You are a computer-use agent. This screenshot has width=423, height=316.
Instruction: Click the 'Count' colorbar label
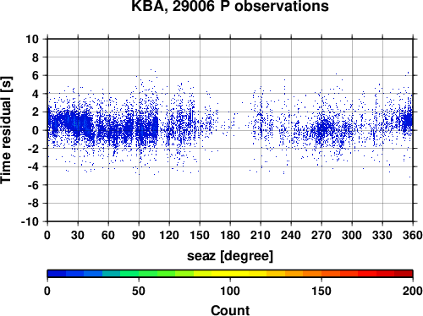[x=230, y=310]
